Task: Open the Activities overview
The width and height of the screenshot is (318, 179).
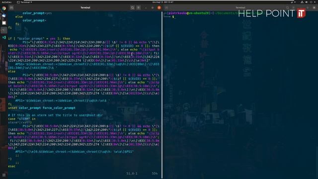Action: point(6,2)
